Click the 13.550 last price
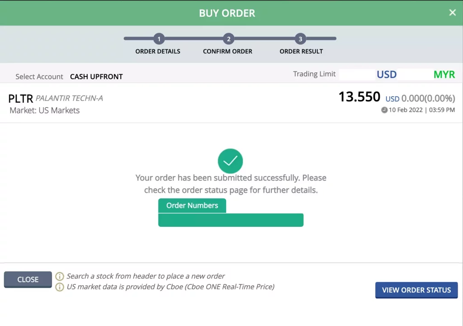 [359, 96]
